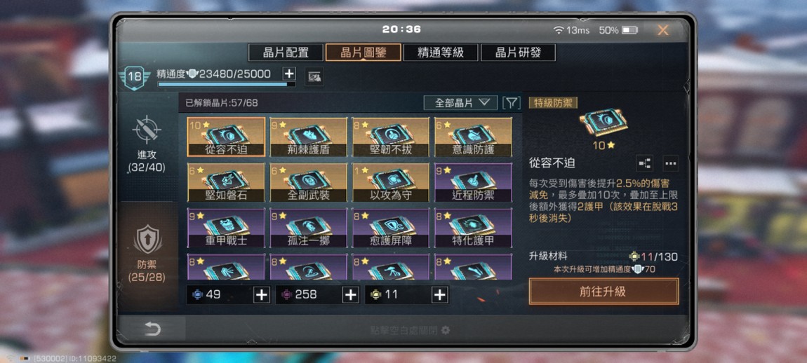Click the back arrow at bottom left
Image resolution: width=807 pixels, height=363 pixels.
pyautogui.click(x=152, y=329)
